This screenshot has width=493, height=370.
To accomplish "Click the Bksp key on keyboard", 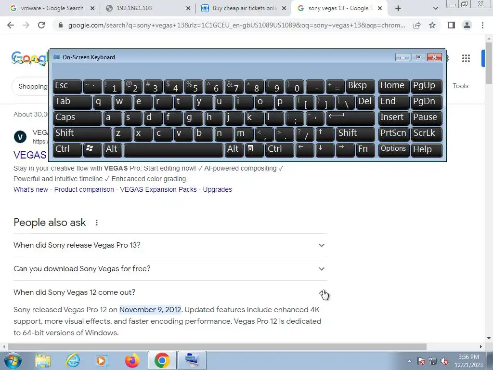I will pos(360,86).
